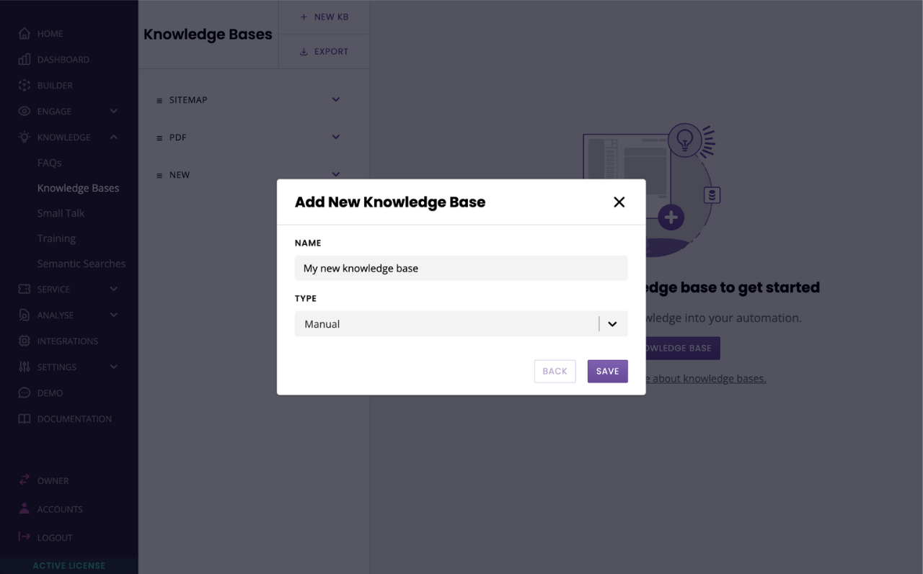Click the Logout arrow icon

[25, 537]
